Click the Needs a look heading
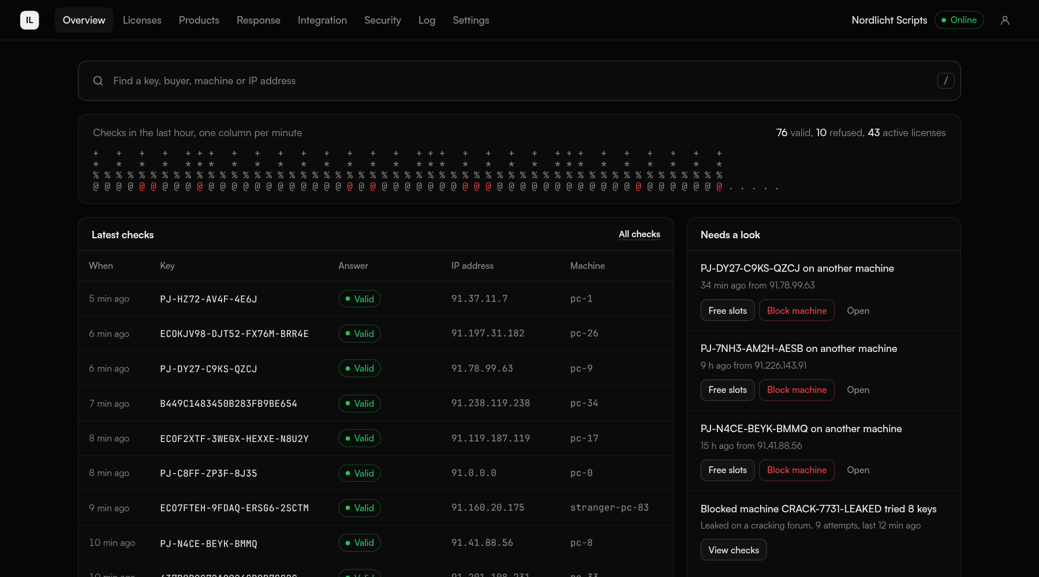1039x577 pixels. click(730, 235)
